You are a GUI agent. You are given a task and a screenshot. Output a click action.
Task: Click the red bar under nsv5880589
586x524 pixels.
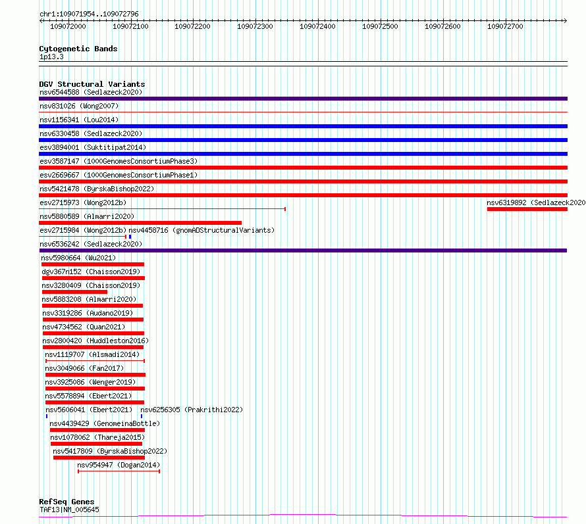(x=140, y=223)
